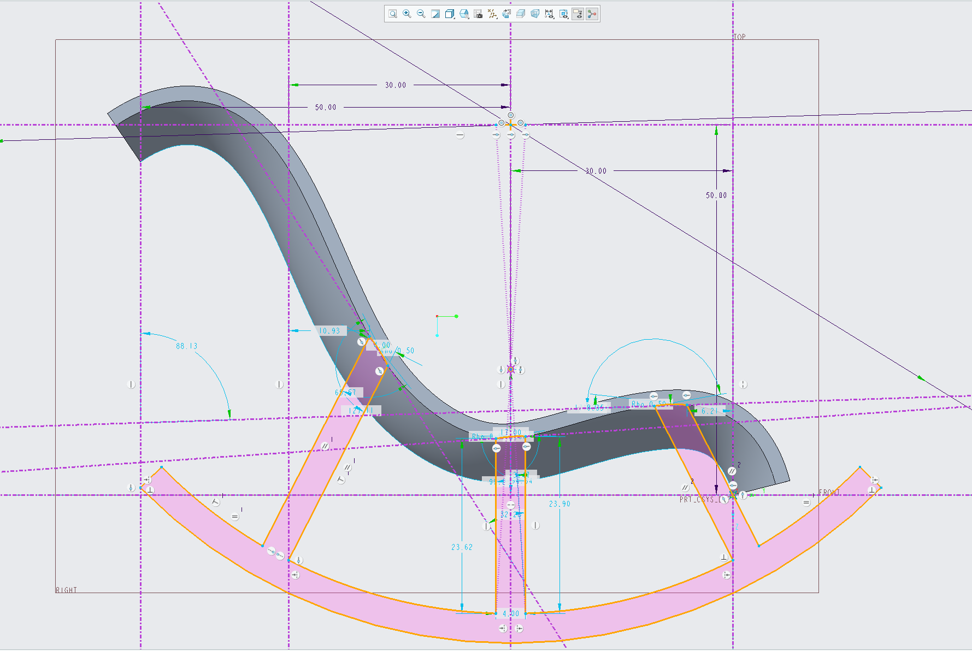Click the Zoom Out magnifier icon
972x651 pixels.
tap(421, 14)
